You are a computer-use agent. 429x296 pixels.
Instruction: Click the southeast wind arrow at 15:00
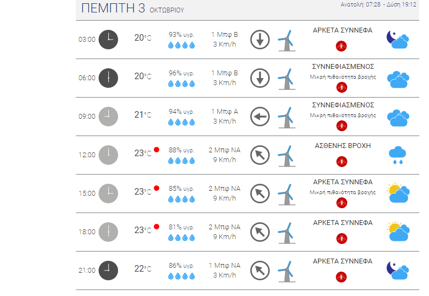260,194
